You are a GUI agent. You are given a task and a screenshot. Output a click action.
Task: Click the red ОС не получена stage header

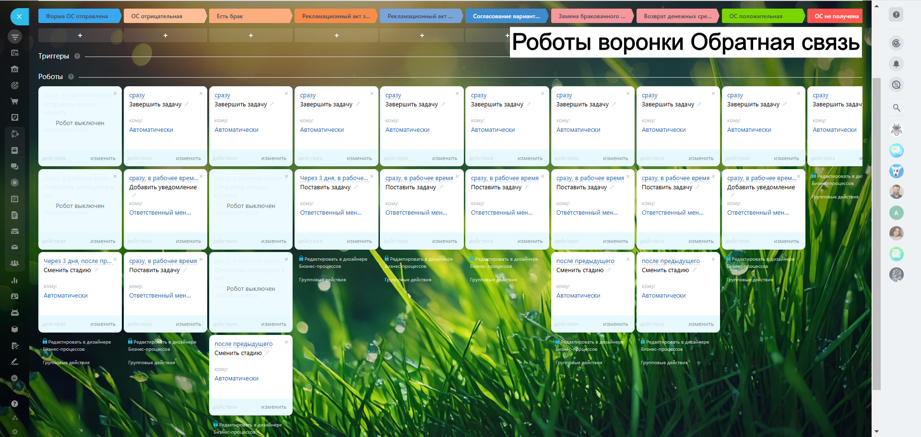[x=836, y=16]
